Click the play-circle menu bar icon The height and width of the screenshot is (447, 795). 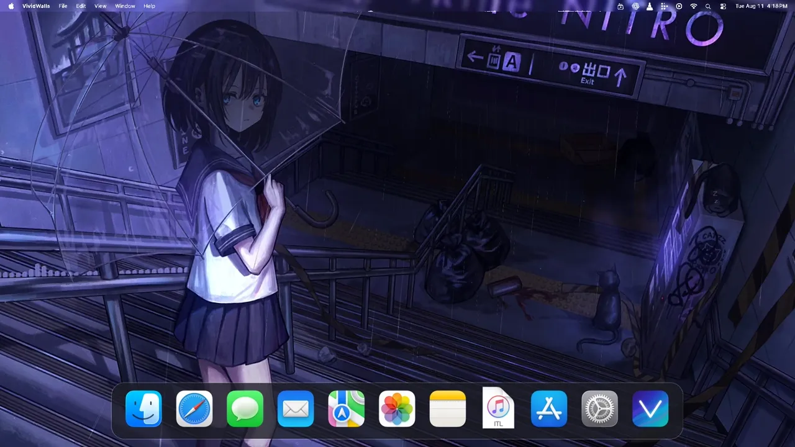tap(679, 6)
